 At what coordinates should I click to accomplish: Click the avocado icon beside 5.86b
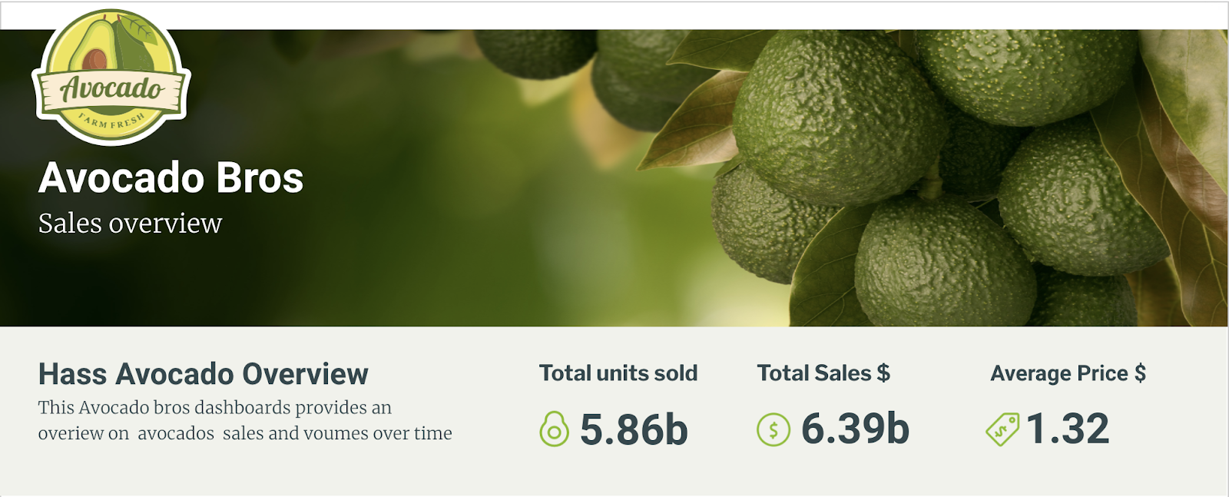click(x=554, y=429)
